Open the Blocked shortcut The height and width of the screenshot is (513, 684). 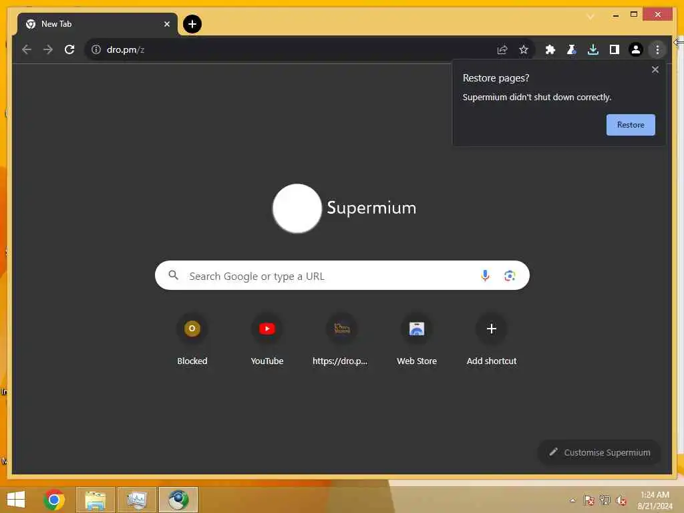click(x=192, y=340)
